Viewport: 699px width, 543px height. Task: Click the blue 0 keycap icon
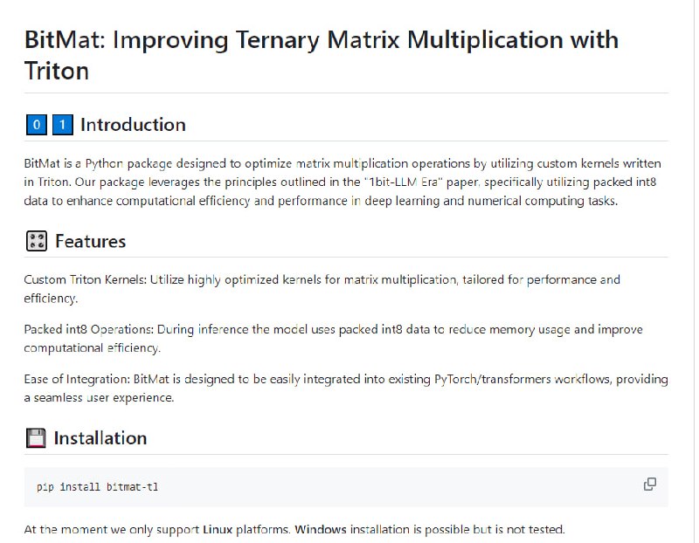coord(37,125)
